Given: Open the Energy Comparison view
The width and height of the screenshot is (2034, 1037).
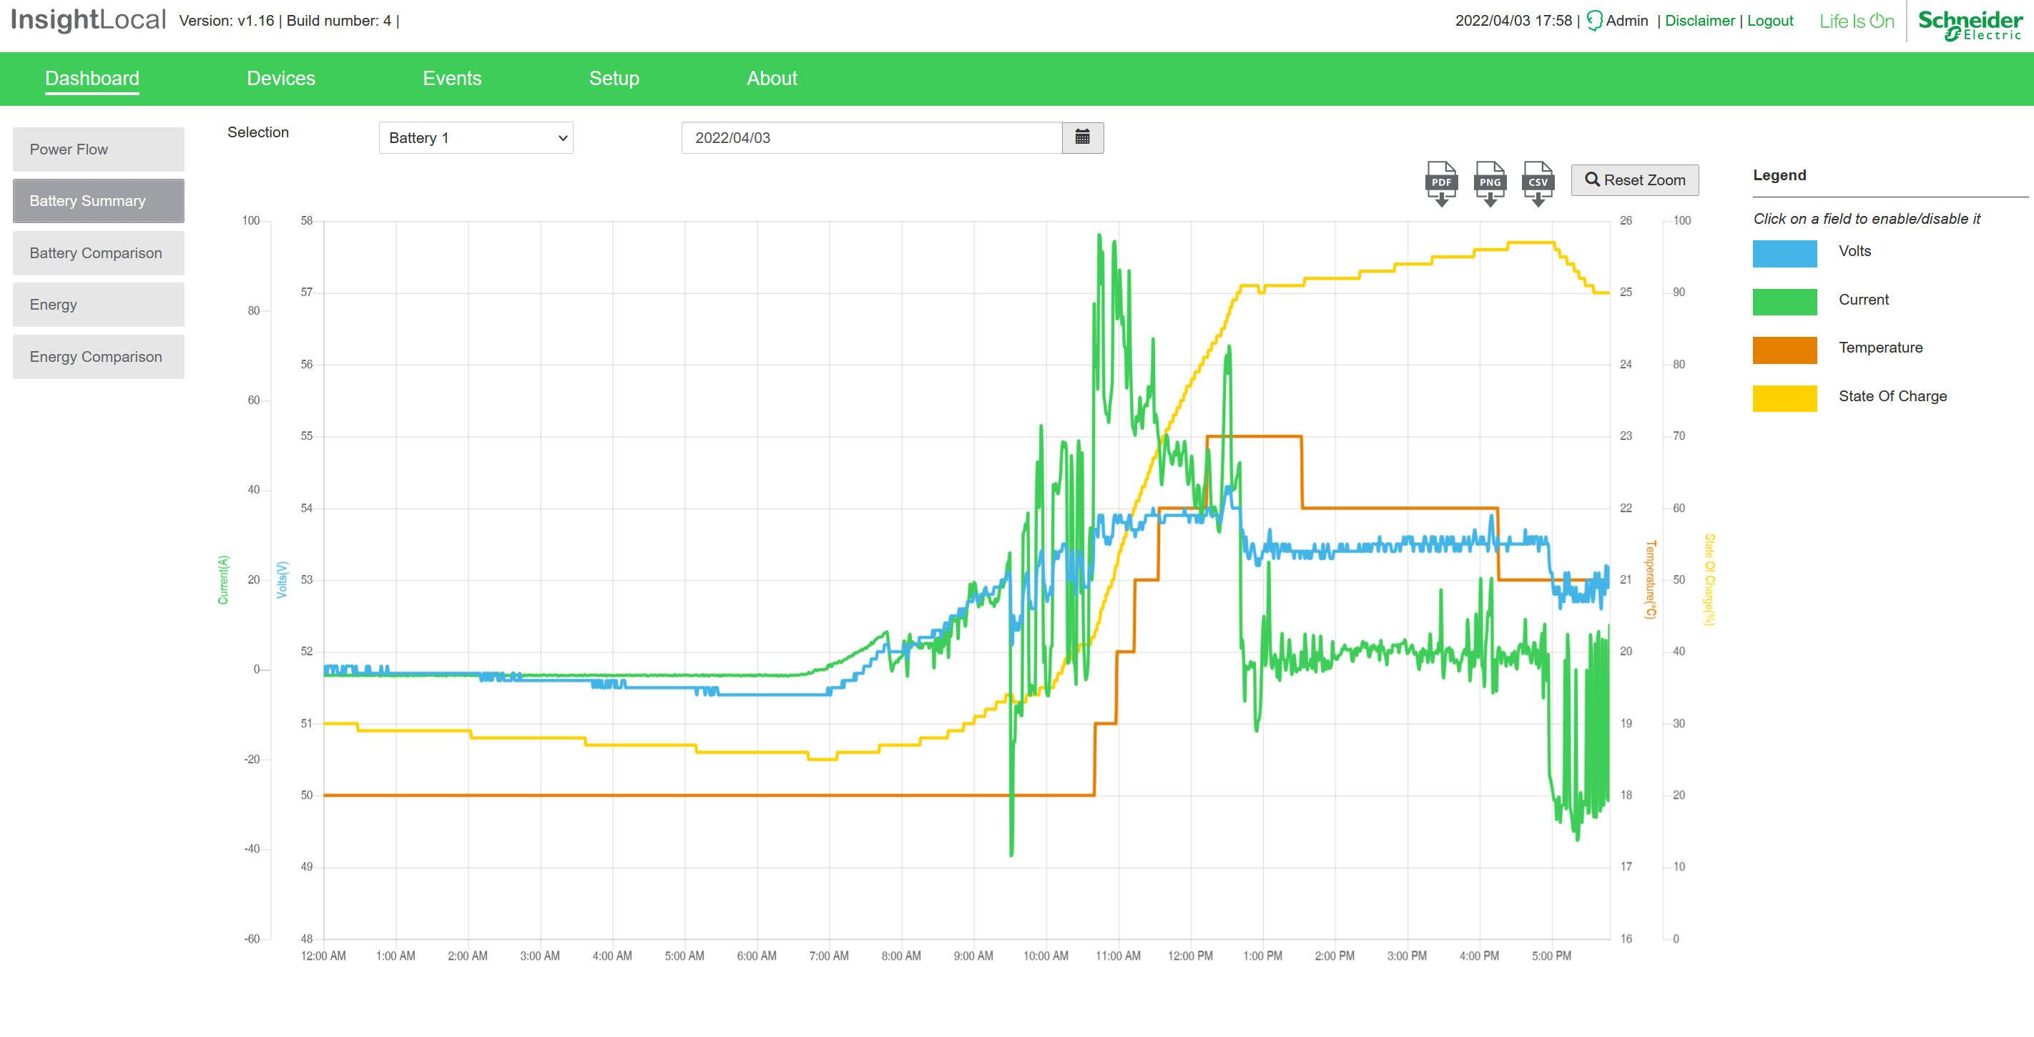Looking at the screenshot, I should 98,357.
